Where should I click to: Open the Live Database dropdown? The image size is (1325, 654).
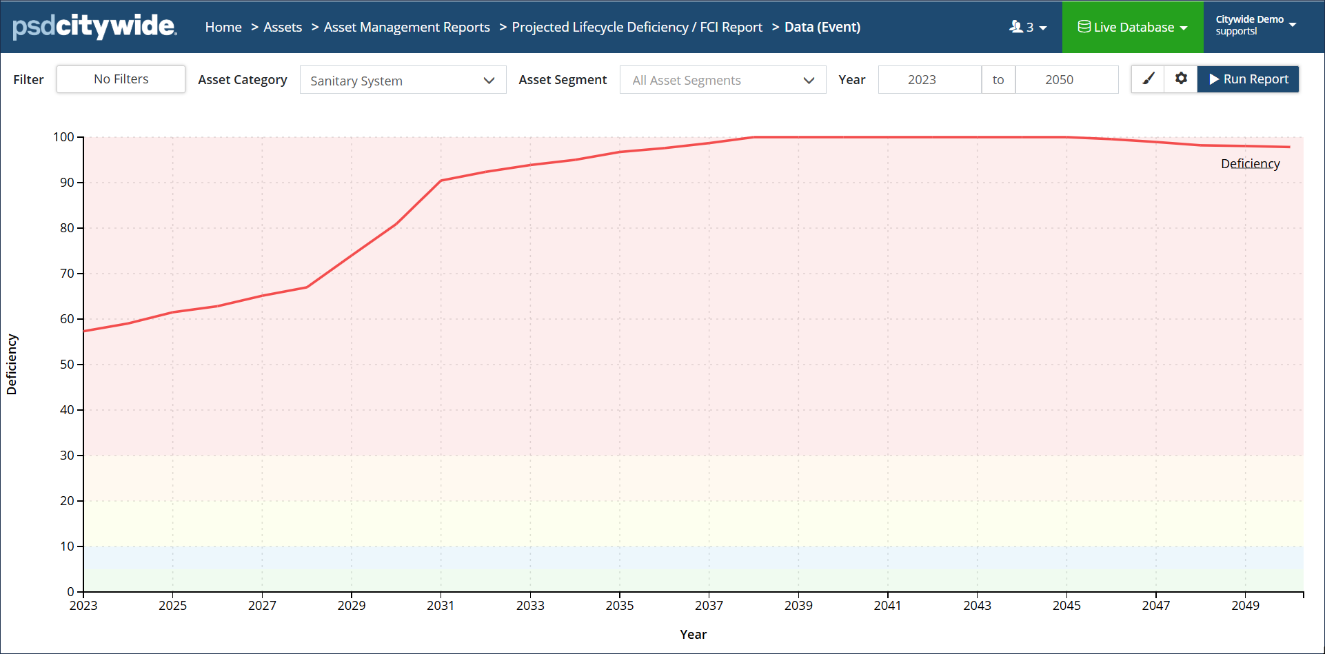[x=1133, y=27]
